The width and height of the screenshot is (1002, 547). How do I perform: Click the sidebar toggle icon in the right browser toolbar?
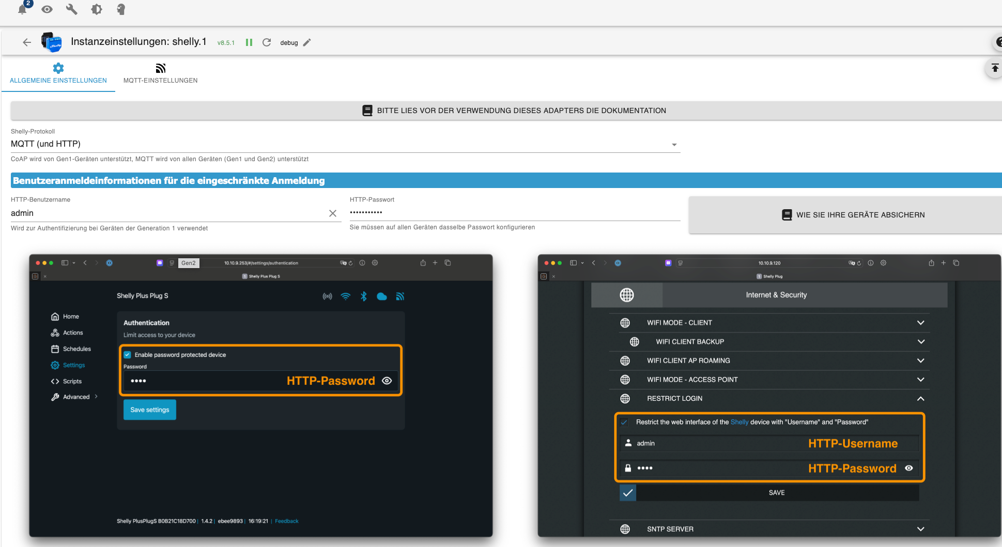coord(573,263)
